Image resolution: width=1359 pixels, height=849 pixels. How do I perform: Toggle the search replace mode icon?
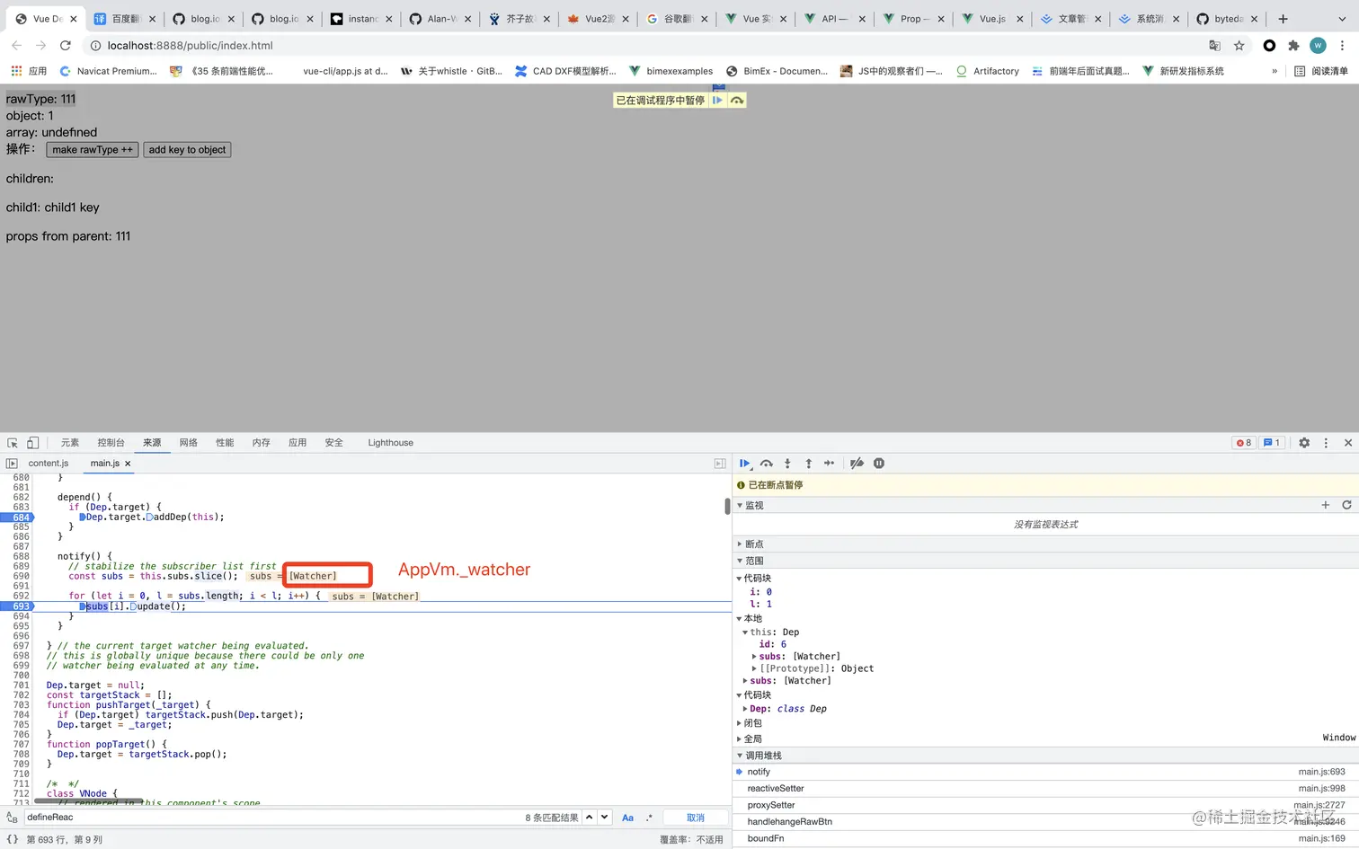coord(12,818)
